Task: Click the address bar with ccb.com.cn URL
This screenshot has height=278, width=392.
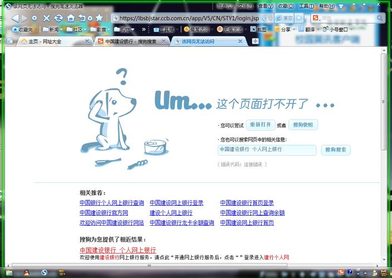Action: pos(189,18)
